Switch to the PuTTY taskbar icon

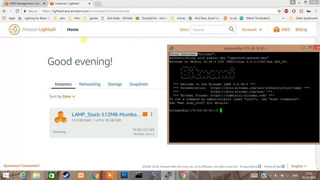point(168,175)
